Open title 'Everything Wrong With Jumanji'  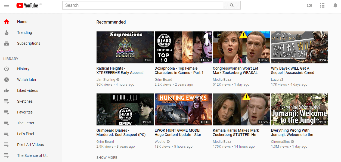[292, 132]
